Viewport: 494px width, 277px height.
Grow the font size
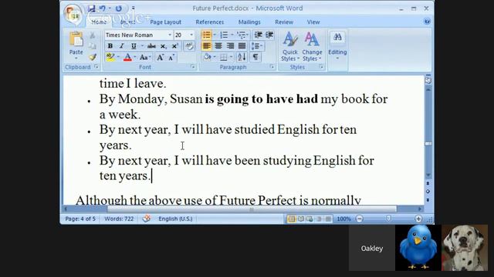pyautogui.click(x=161, y=58)
